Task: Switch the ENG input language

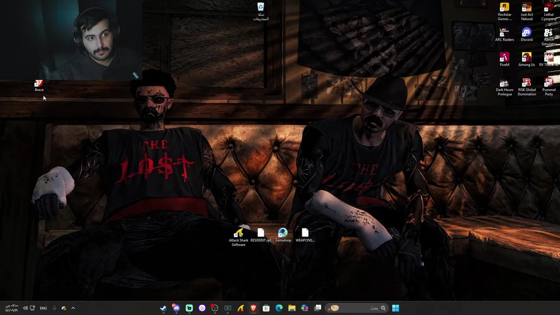Action: click(43, 308)
